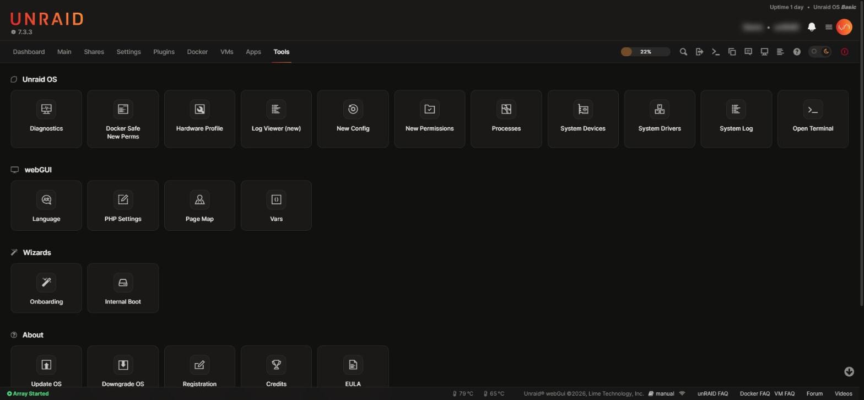Screen dimensions: 864x400
Task: Start the Onboarding wizard
Action: tap(46, 288)
